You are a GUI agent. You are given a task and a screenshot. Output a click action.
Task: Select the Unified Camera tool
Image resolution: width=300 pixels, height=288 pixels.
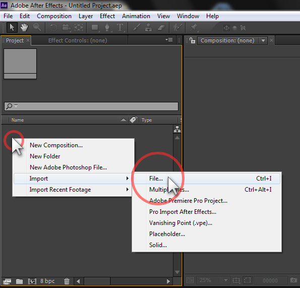[66, 28]
